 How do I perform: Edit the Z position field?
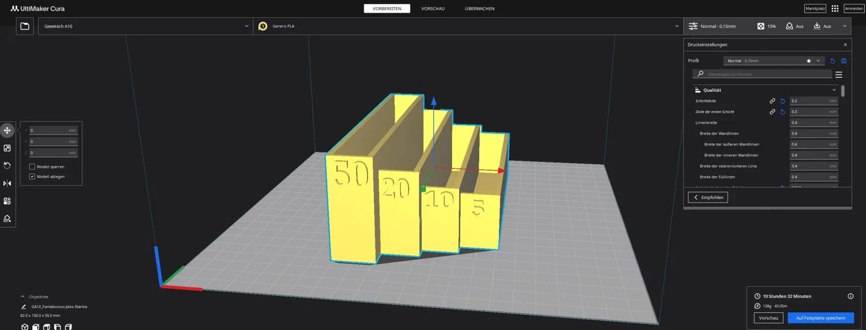[x=54, y=153]
